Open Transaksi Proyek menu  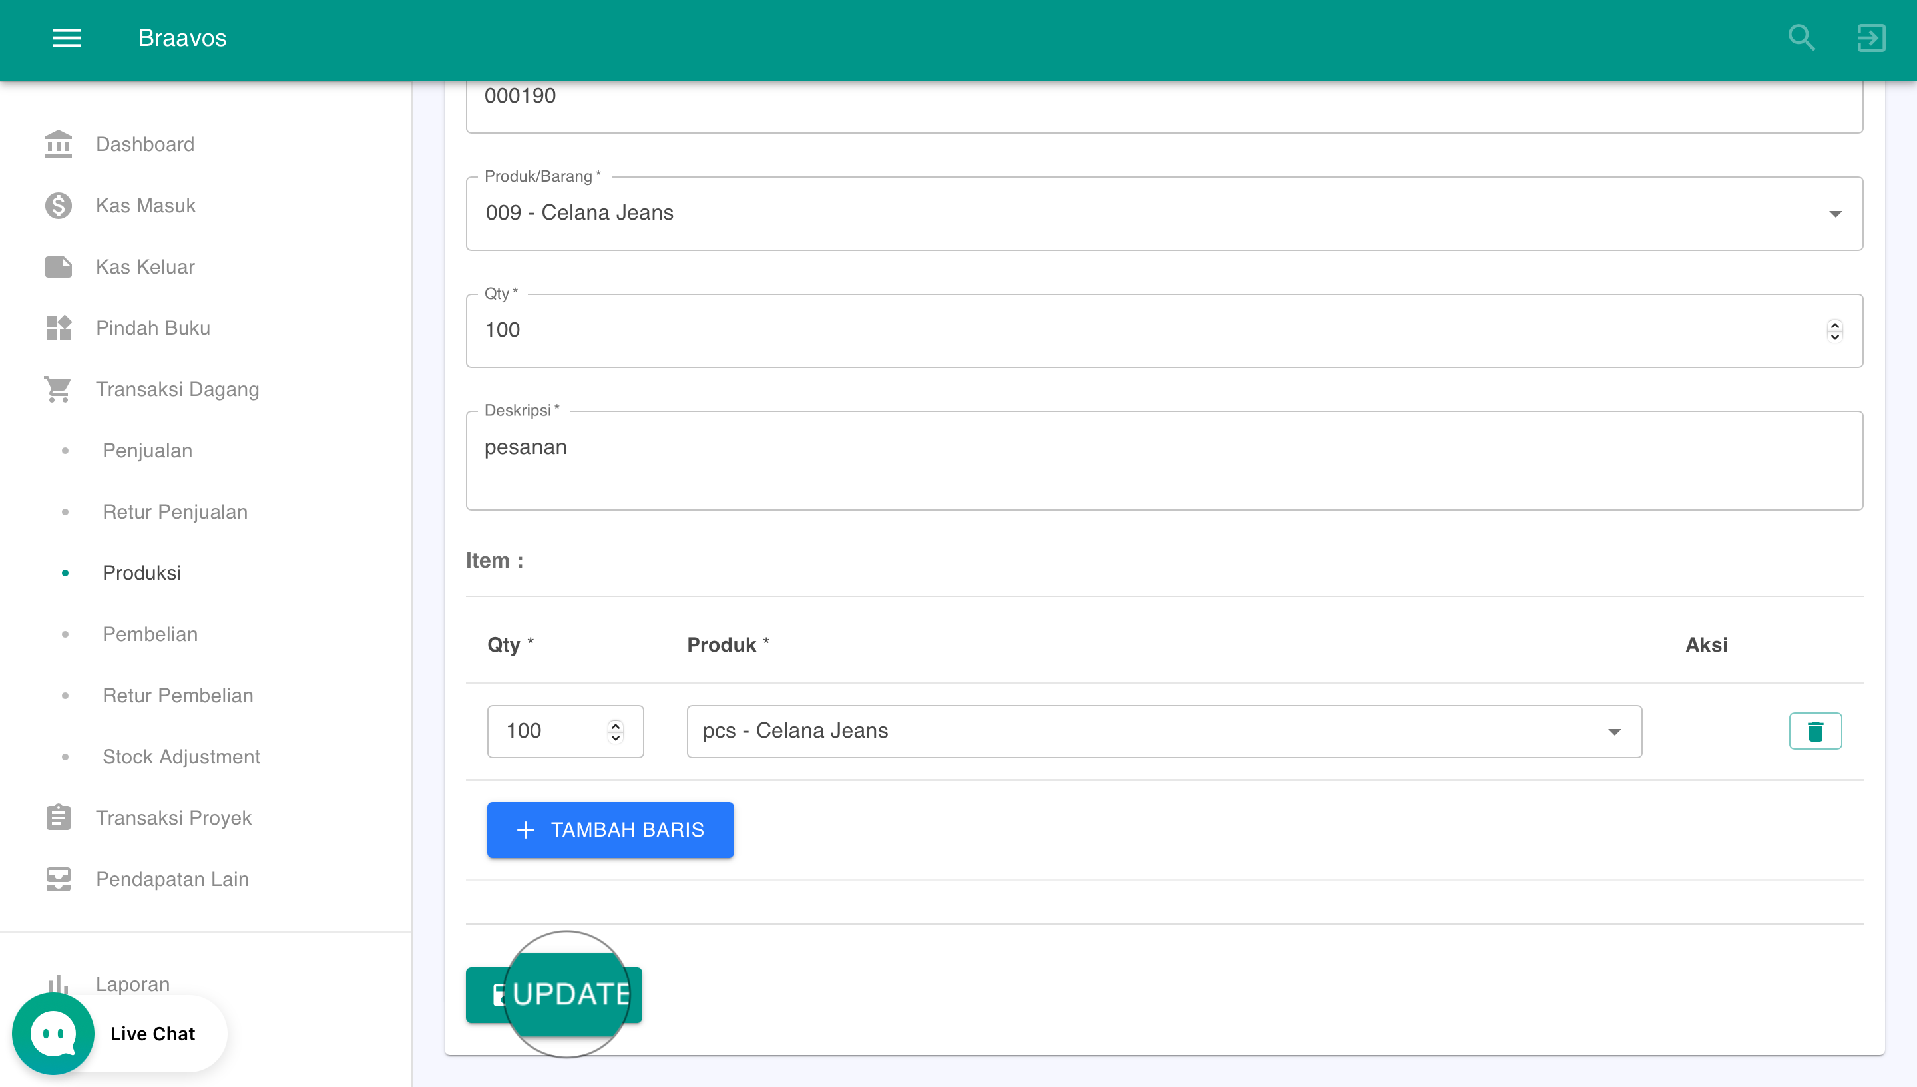(x=173, y=817)
